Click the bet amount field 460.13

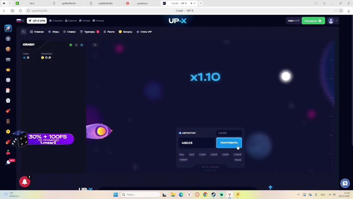pos(197,143)
